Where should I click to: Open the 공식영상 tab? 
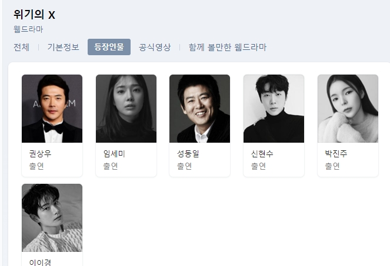[x=155, y=47]
